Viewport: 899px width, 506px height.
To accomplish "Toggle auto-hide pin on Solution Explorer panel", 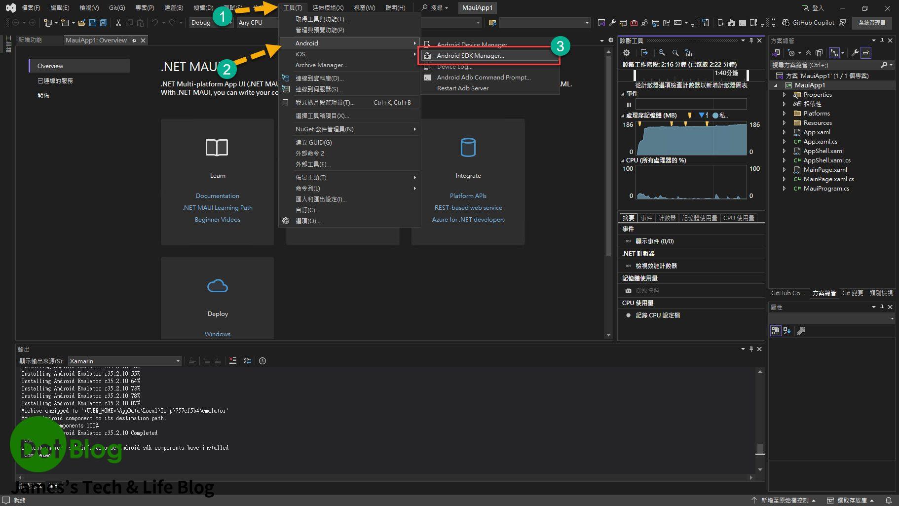I will click(882, 40).
